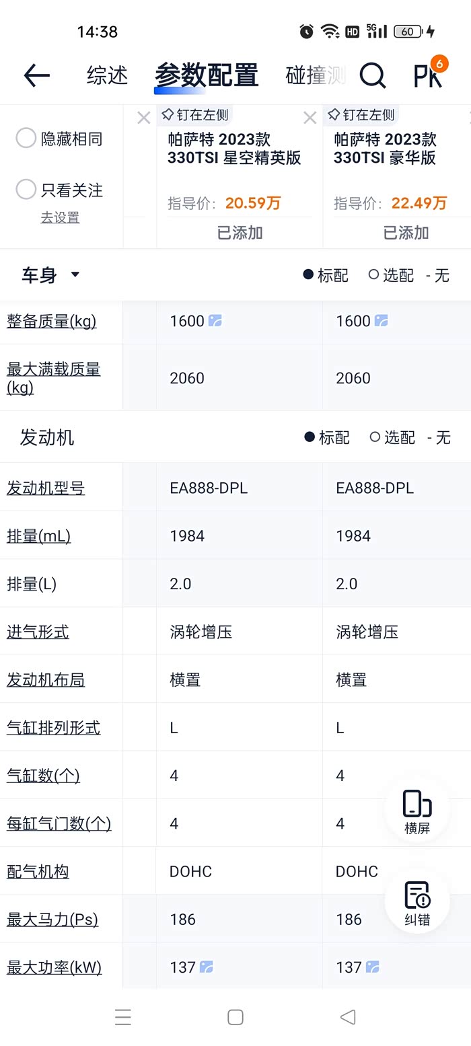Open the PK comparison list
This screenshot has width=471, height=1046.
point(429,75)
